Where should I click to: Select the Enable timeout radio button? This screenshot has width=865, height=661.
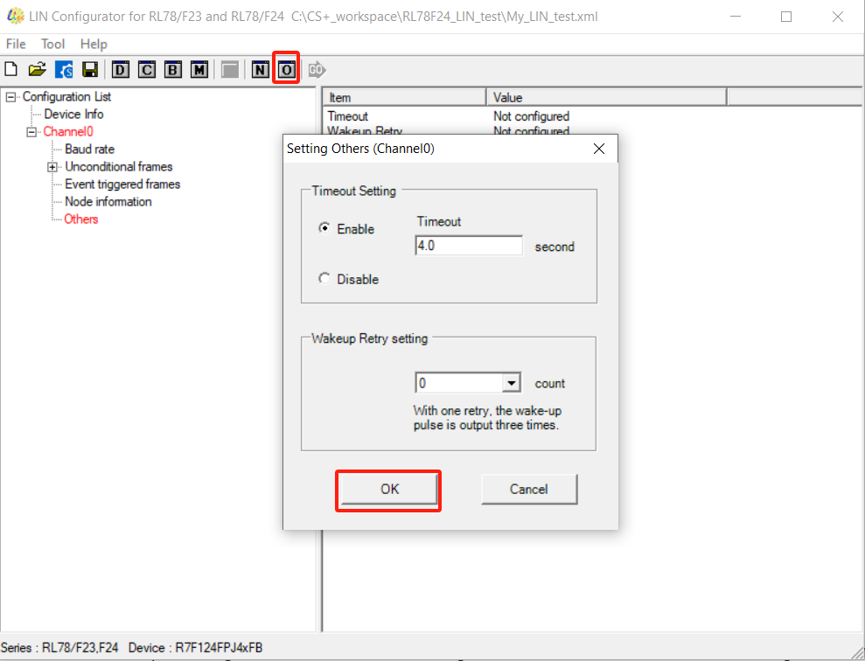pos(324,228)
